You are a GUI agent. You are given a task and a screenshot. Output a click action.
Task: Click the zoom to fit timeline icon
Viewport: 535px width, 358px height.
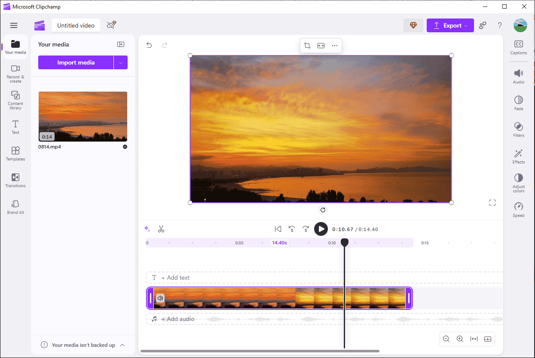[x=474, y=339]
